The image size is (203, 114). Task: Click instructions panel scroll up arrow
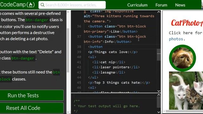pos(68,12)
